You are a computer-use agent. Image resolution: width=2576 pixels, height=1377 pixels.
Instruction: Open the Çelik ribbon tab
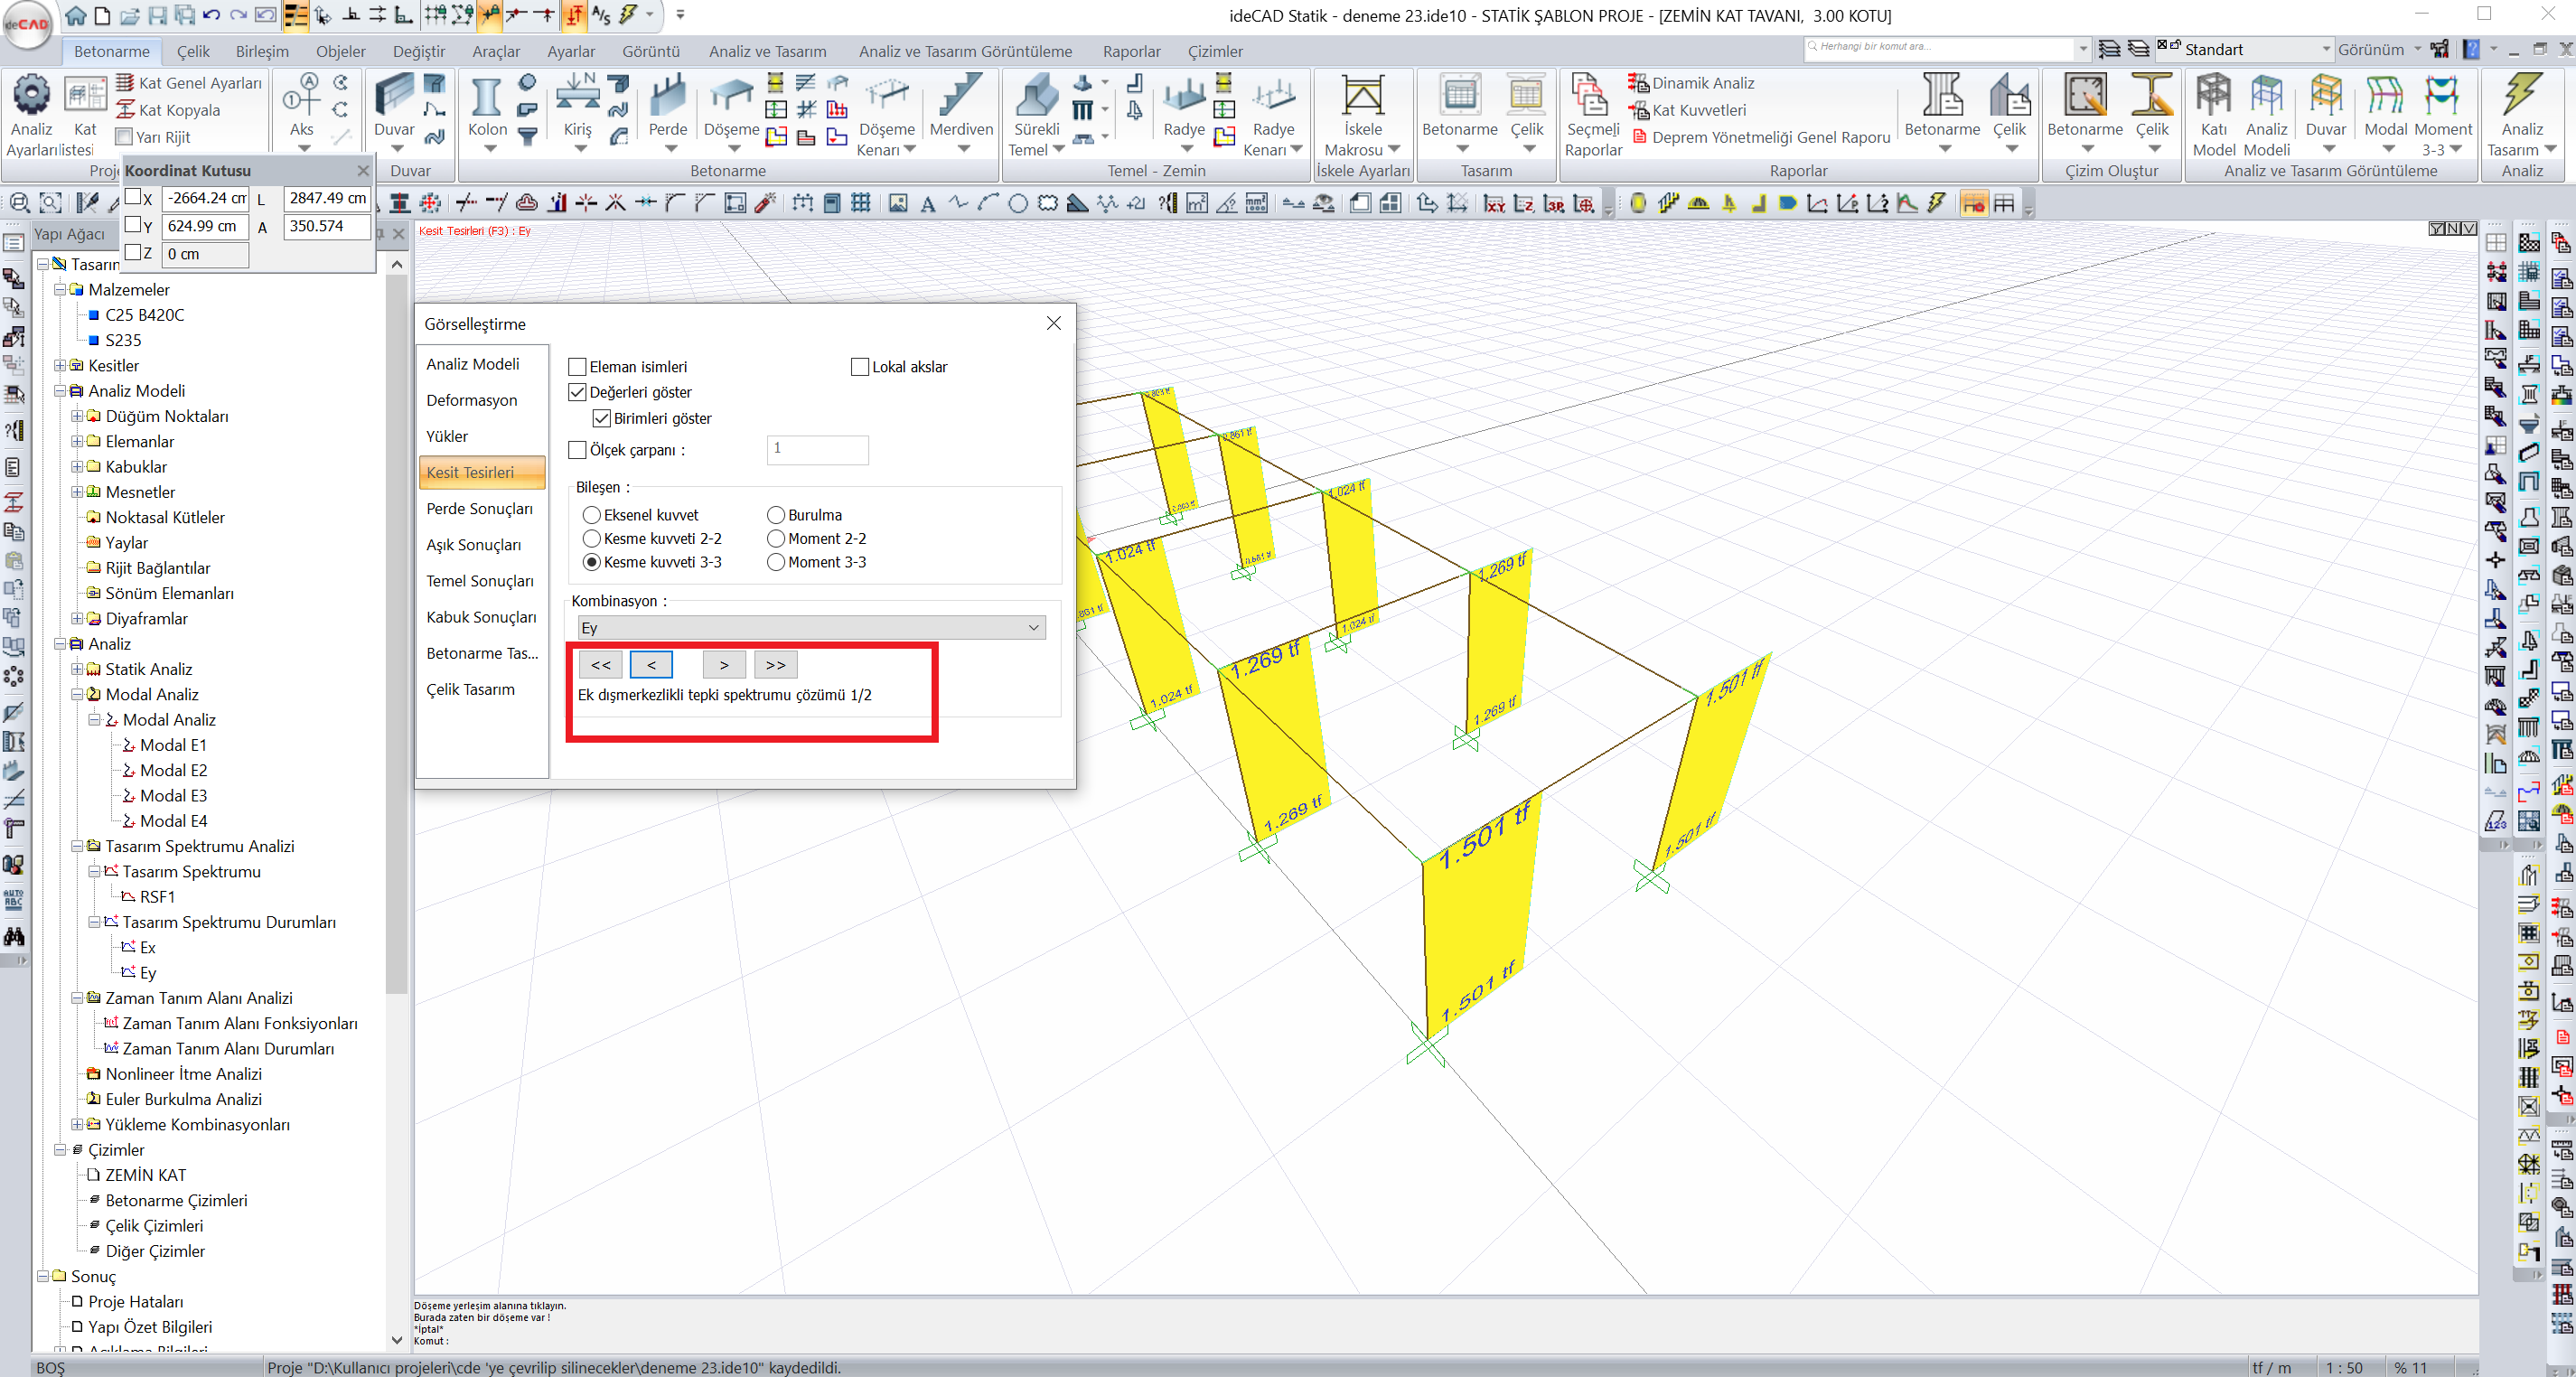tap(193, 51)
